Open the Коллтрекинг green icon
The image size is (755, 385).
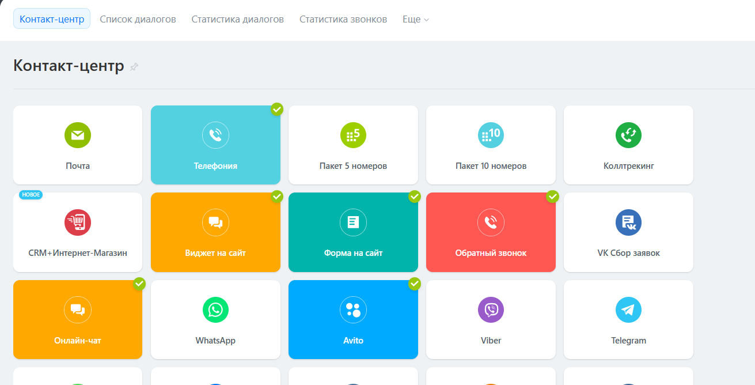click(x=628, y=135)
